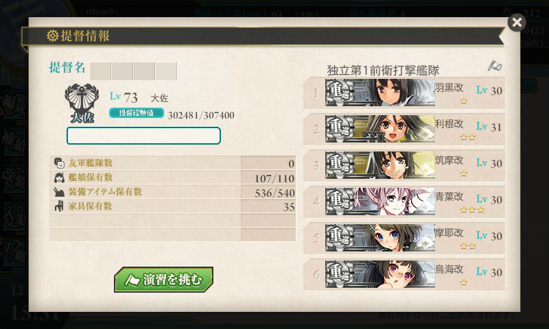Click the 家具保有数 furniture chair icon
The image size is (549, 329).
click(59, 206)
